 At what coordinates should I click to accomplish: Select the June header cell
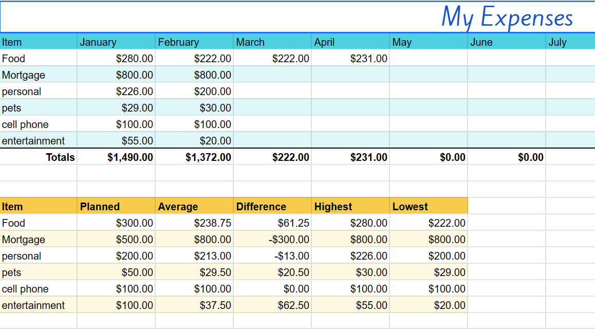507,42
